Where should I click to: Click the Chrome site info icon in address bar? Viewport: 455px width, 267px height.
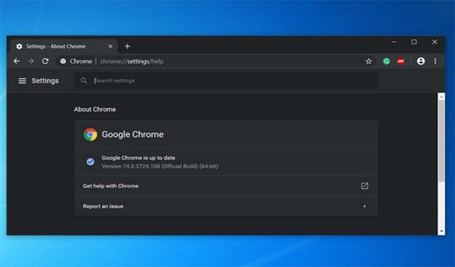(x=63, y=61)
